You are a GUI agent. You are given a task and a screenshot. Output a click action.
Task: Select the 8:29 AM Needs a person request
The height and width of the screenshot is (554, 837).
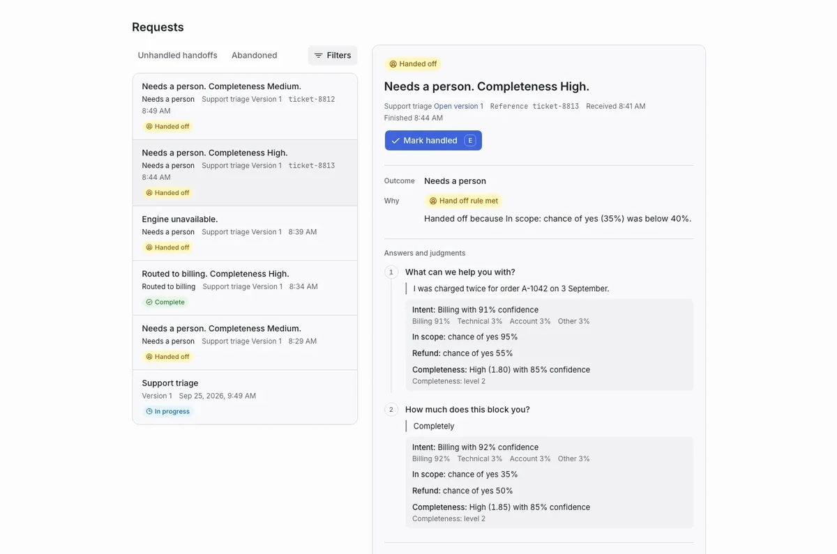pos(245,343)
